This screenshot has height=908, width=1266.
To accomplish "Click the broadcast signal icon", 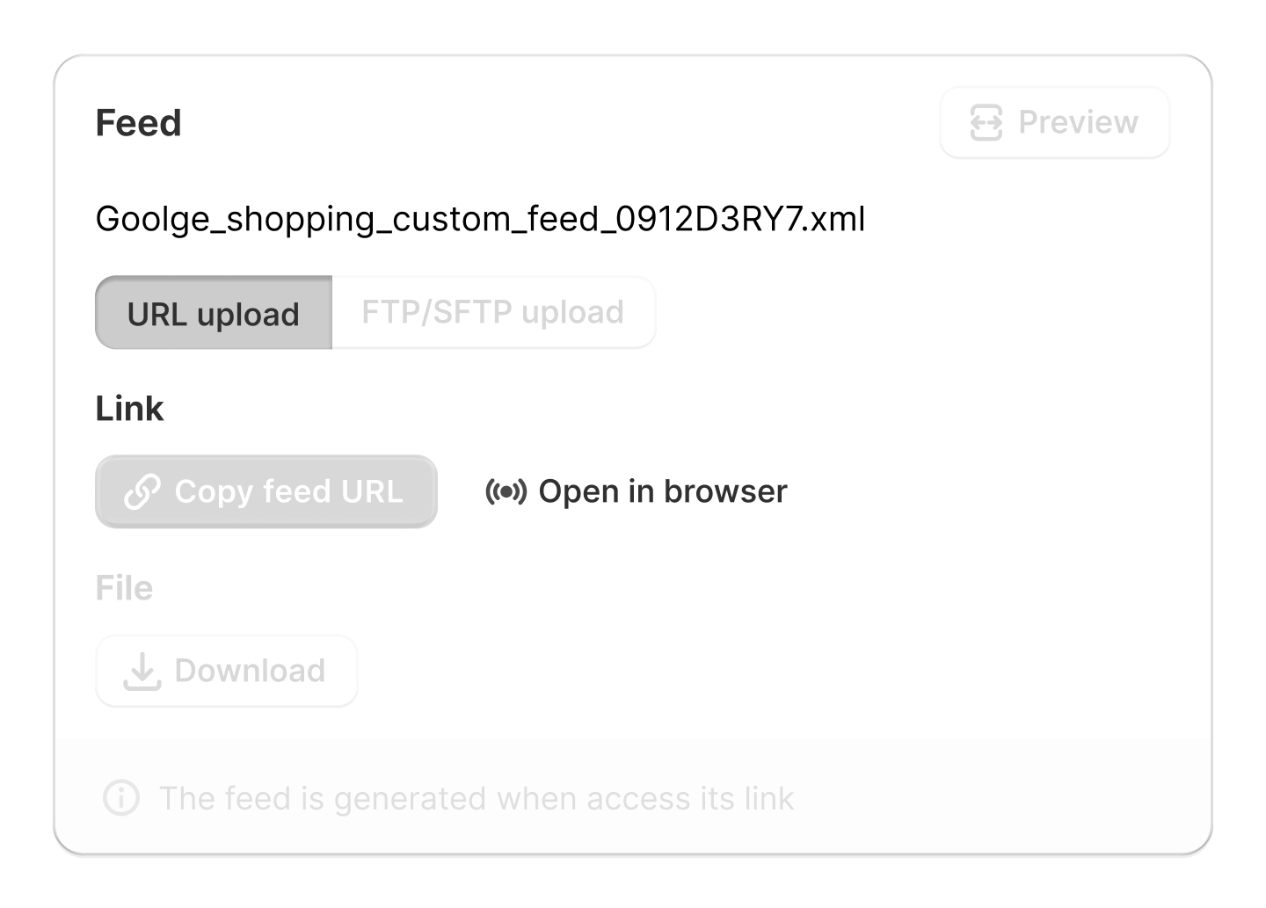I will click(x=506, y=492).
